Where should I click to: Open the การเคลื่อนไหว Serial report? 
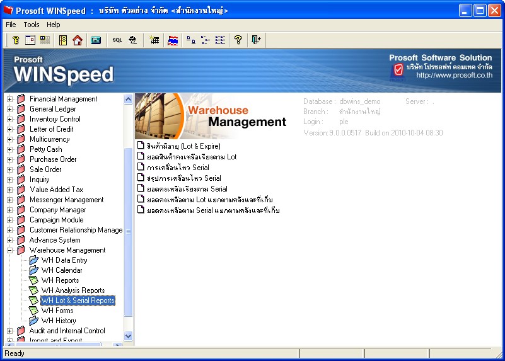coord(178,168)
